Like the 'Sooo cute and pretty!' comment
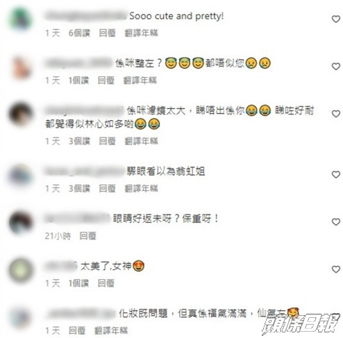The width and height of the screenshot is (343, 338). (335, 19)
